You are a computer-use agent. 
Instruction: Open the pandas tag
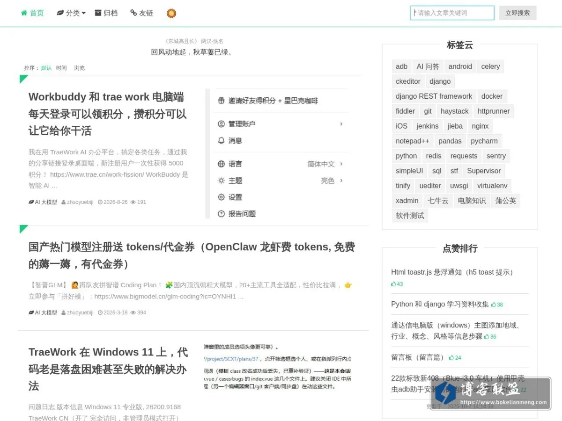tap(450, 141)
